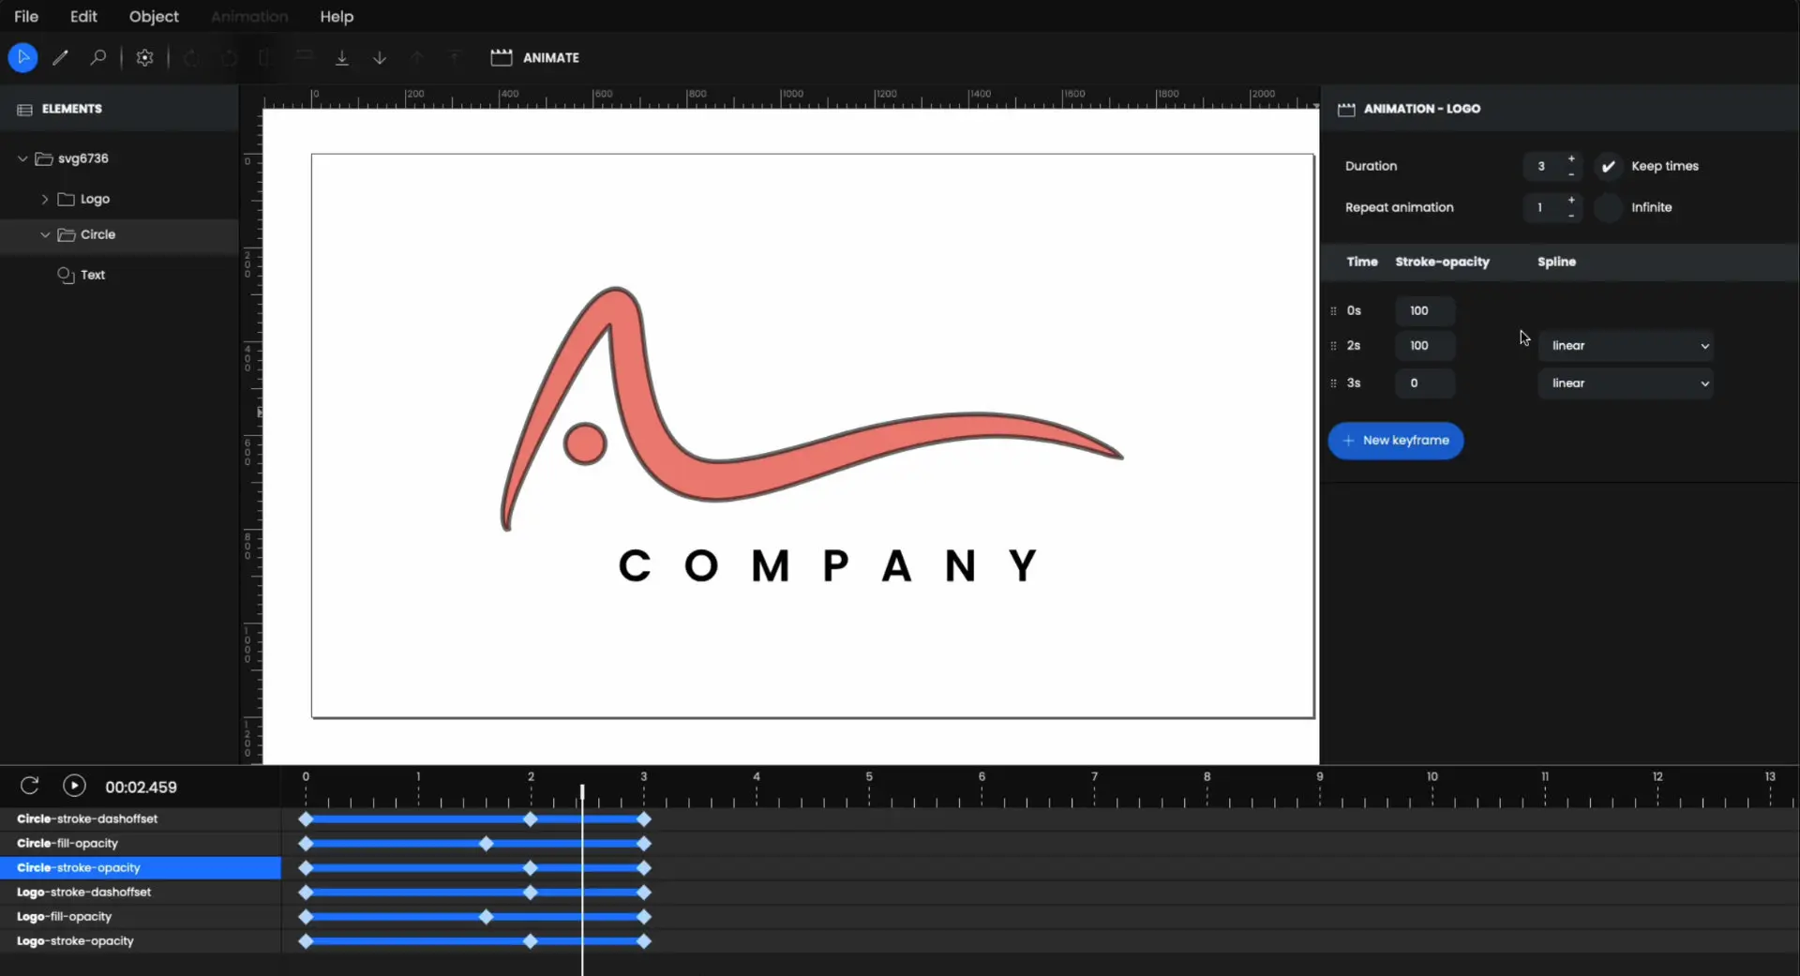
Task: Click the dimmed group rectangle icon
Action: coord(264,57)
